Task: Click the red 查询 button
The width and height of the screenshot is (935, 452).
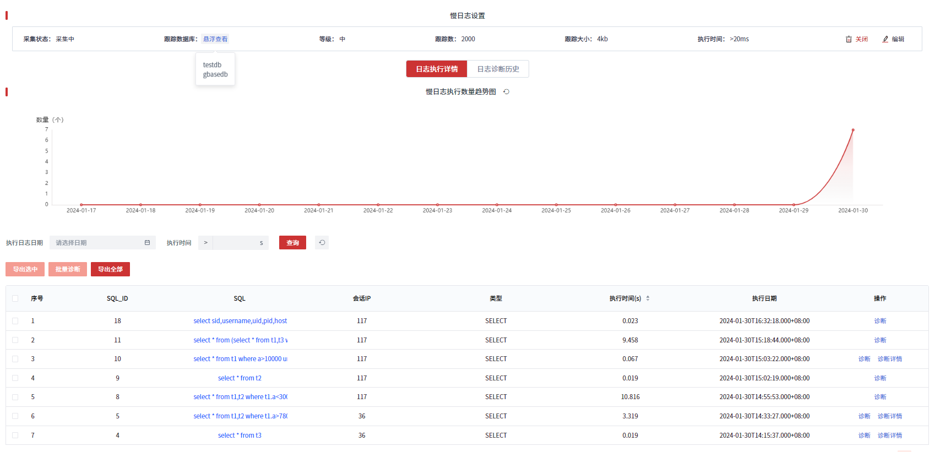Action: coord(292,243)
